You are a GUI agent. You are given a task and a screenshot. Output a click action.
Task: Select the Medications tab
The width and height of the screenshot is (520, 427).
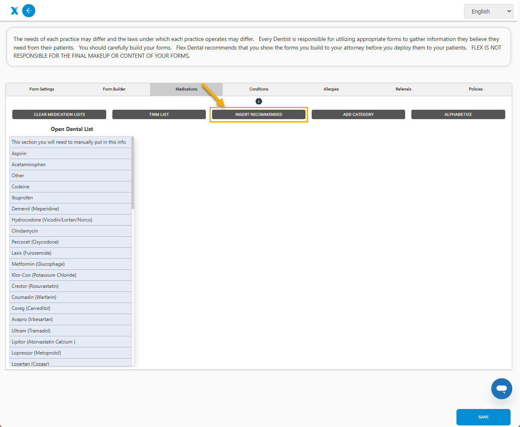186,89
